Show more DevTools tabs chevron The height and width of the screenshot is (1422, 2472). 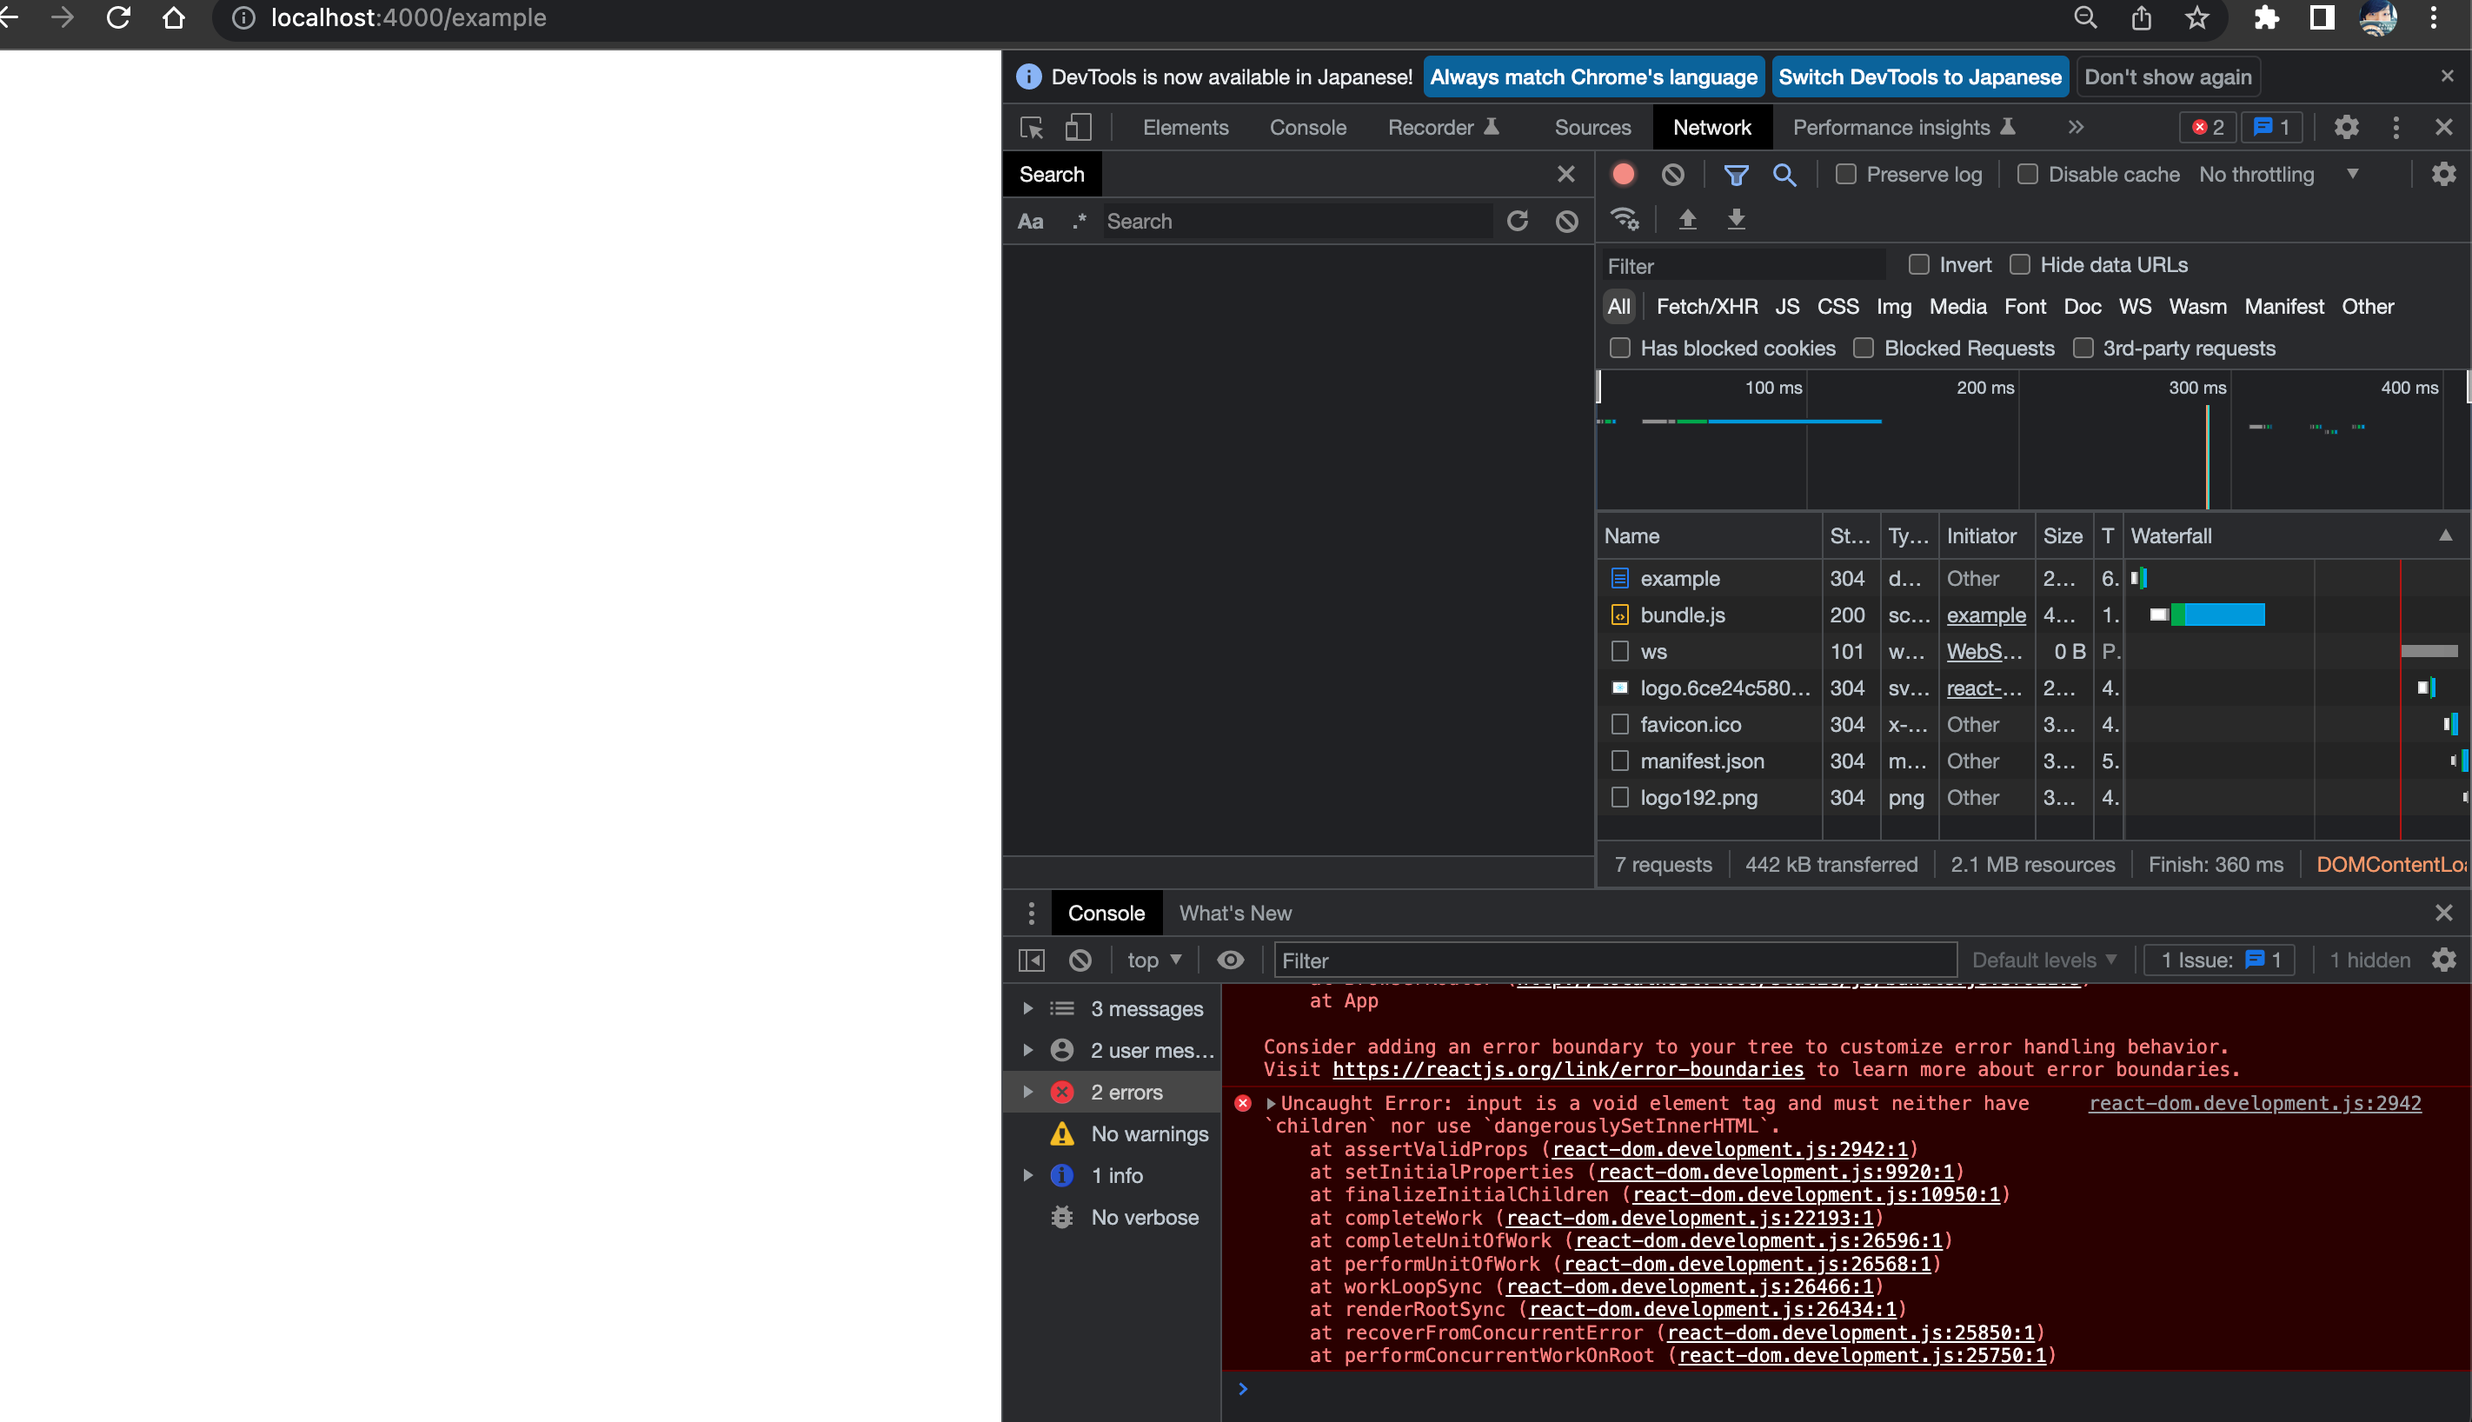(2076, 127)
